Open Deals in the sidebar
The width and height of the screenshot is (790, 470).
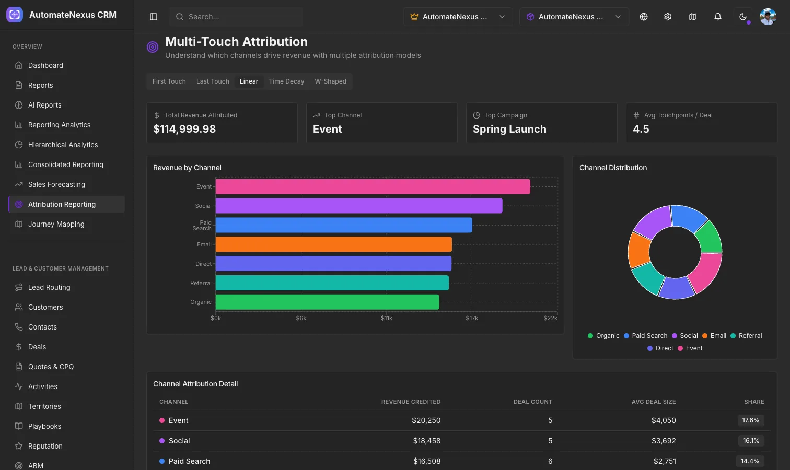[x=67, y=347]
